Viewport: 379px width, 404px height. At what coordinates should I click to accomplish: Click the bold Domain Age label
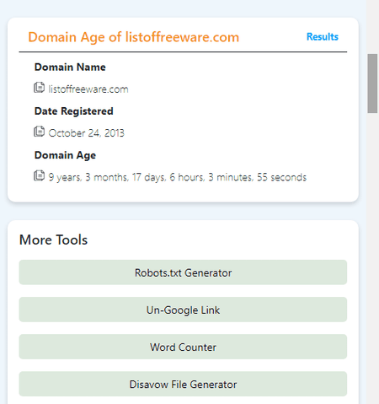pos(65,155)
